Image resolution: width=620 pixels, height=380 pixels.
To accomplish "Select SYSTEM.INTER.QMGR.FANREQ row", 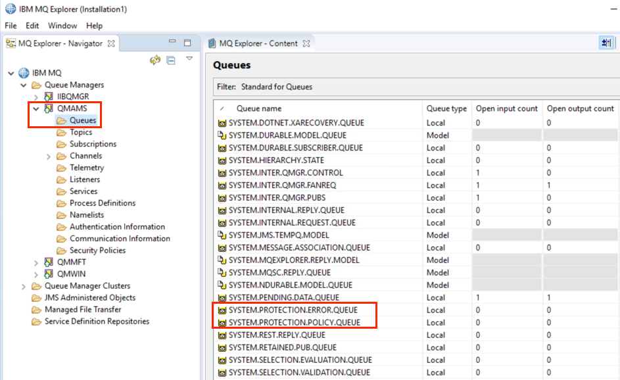I will [x=417, y=185].
